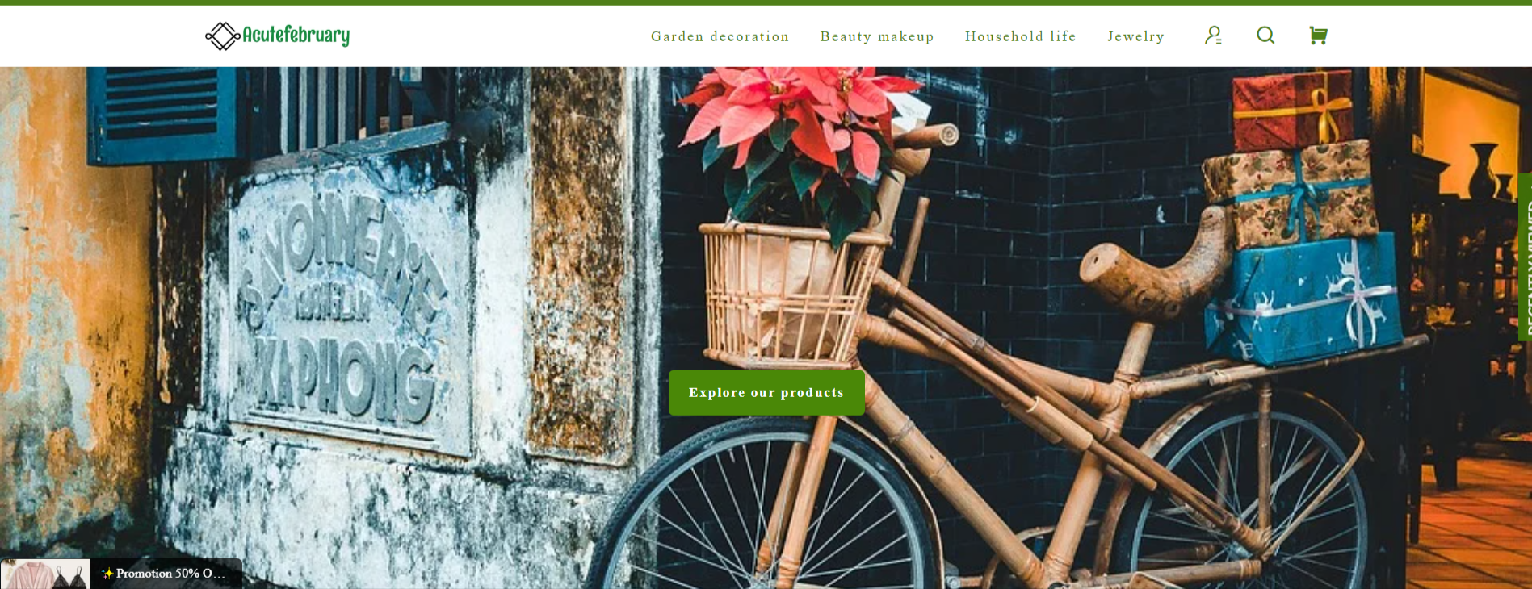Open Garden decoration menu
This screenshot has width=1532, height=589.
(x=720, y=36)
